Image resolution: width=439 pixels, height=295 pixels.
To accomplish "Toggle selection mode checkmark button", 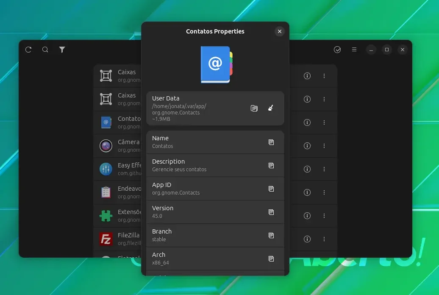I will pos(337,50).
